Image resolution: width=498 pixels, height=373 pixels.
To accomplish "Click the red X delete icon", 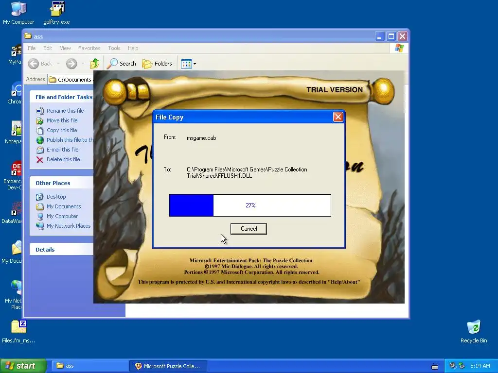I will tap(40, 159).
